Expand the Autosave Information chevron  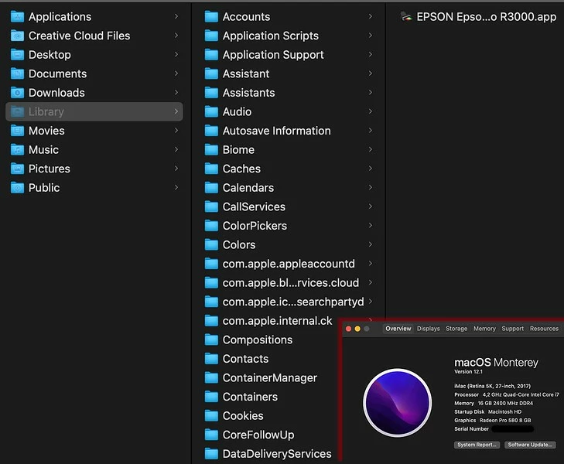pos(371,131)
